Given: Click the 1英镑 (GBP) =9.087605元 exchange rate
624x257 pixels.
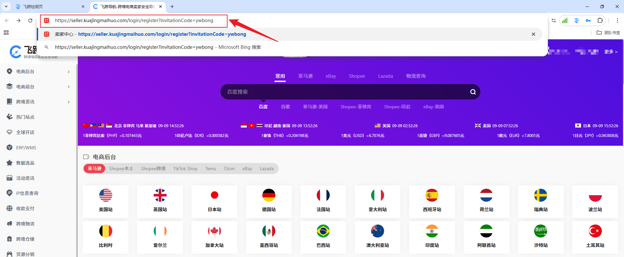Looking at the screenshot, I should pyautogui.click(x=440, y=136).
